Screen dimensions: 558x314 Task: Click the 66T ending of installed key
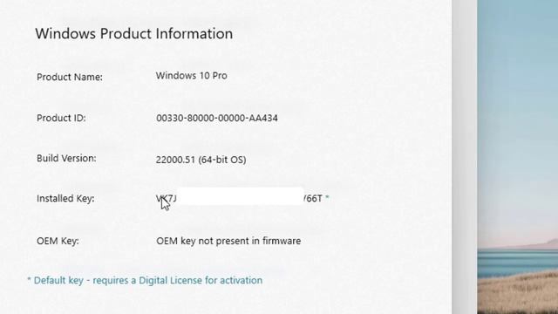click(313, 198)
